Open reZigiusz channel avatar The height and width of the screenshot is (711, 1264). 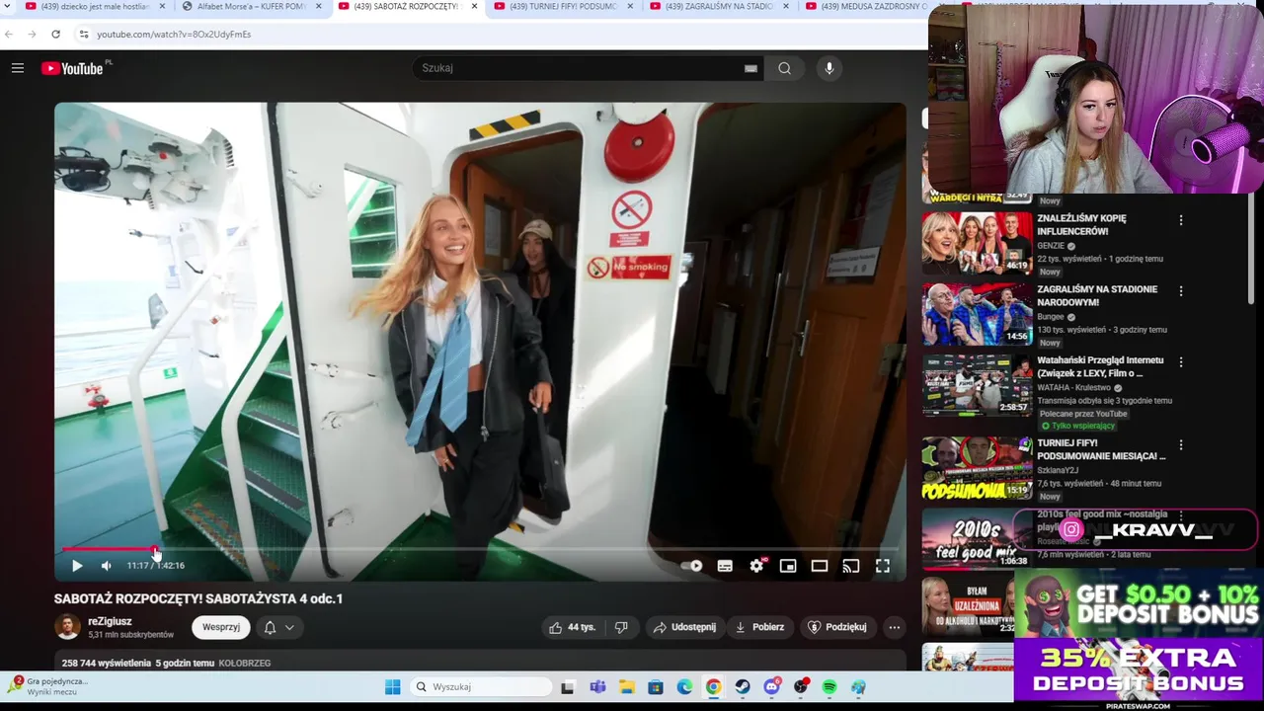click(67, 627)
